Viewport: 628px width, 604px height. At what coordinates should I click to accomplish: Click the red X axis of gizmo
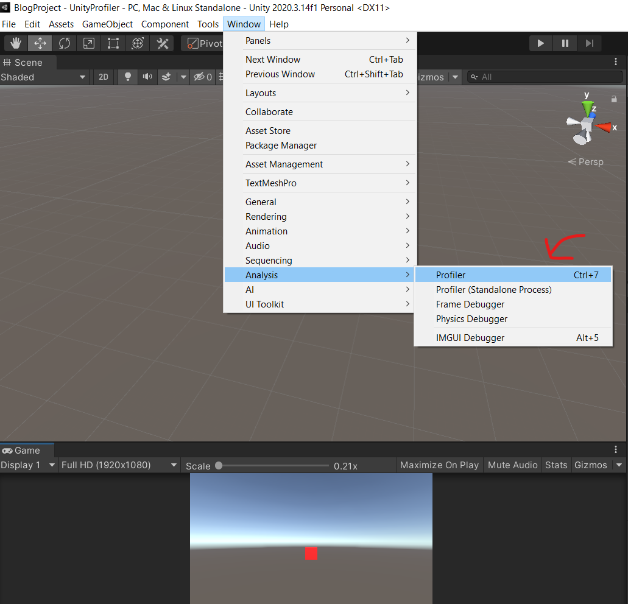(603, 128)
